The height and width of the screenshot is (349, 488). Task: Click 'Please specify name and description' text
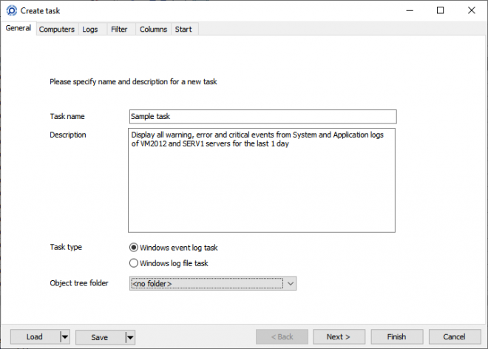133,81
